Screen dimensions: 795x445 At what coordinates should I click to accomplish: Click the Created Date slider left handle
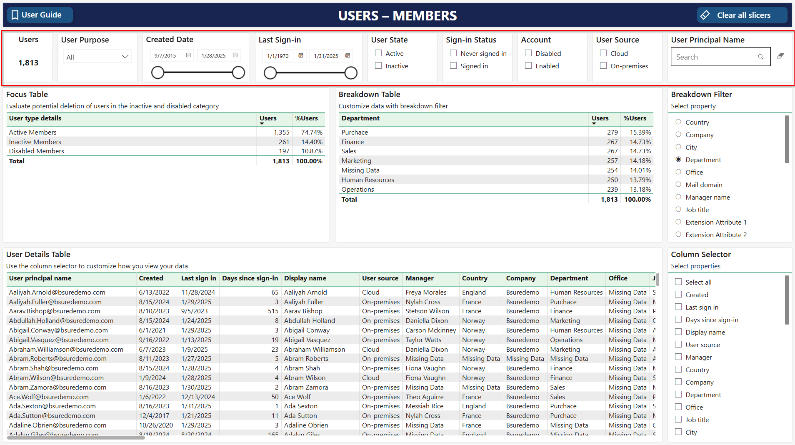pyautogui.click(x=157, y=72)
